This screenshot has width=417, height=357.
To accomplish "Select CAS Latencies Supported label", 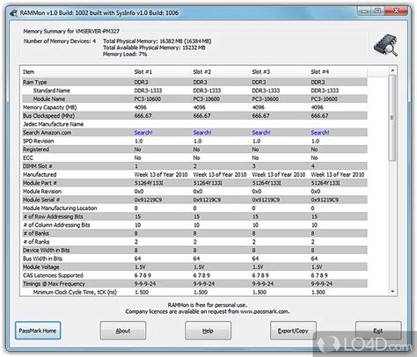I will [53, 275].
